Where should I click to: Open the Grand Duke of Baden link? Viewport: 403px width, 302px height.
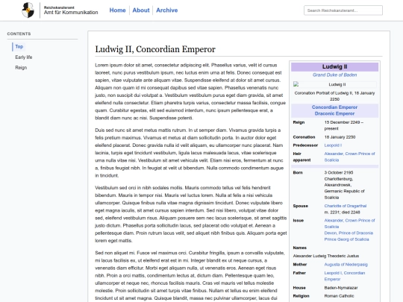tap(334, 75)
